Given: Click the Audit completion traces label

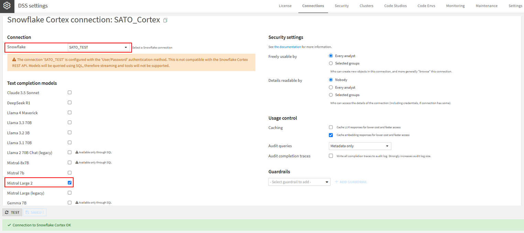Looking at the screenshot, I should (x=290, y=156).
